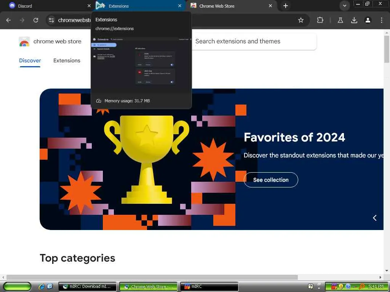Click Search extensions and themes field

point(254,41)
